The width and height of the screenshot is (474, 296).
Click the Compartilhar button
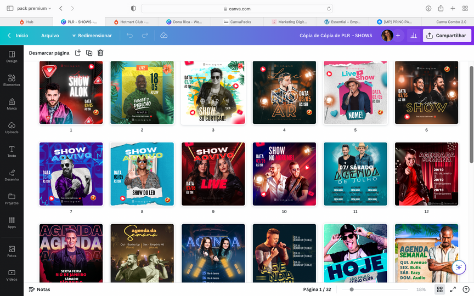[447, 36]
